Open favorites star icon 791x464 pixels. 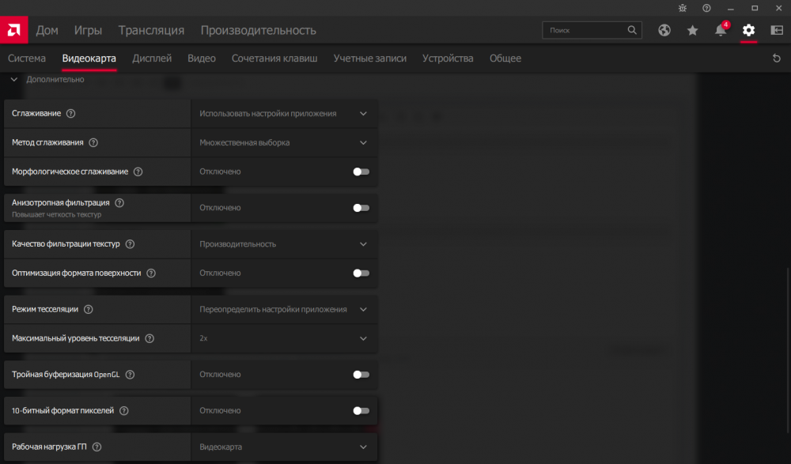tap(693, 30)
